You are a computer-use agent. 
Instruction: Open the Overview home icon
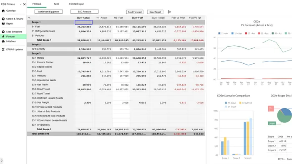tap(3, 11)
